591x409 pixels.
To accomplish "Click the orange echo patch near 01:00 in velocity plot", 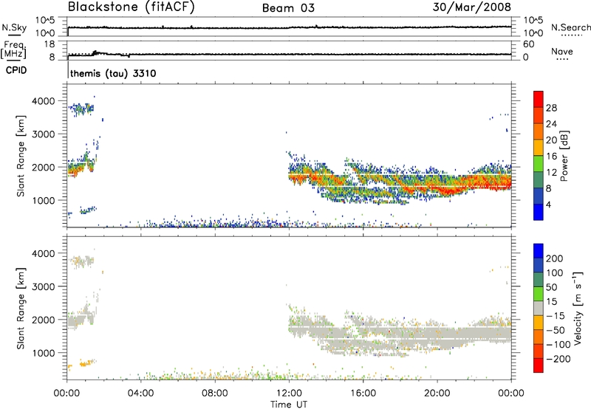I will pyautogui.click(x=86, y=363).
